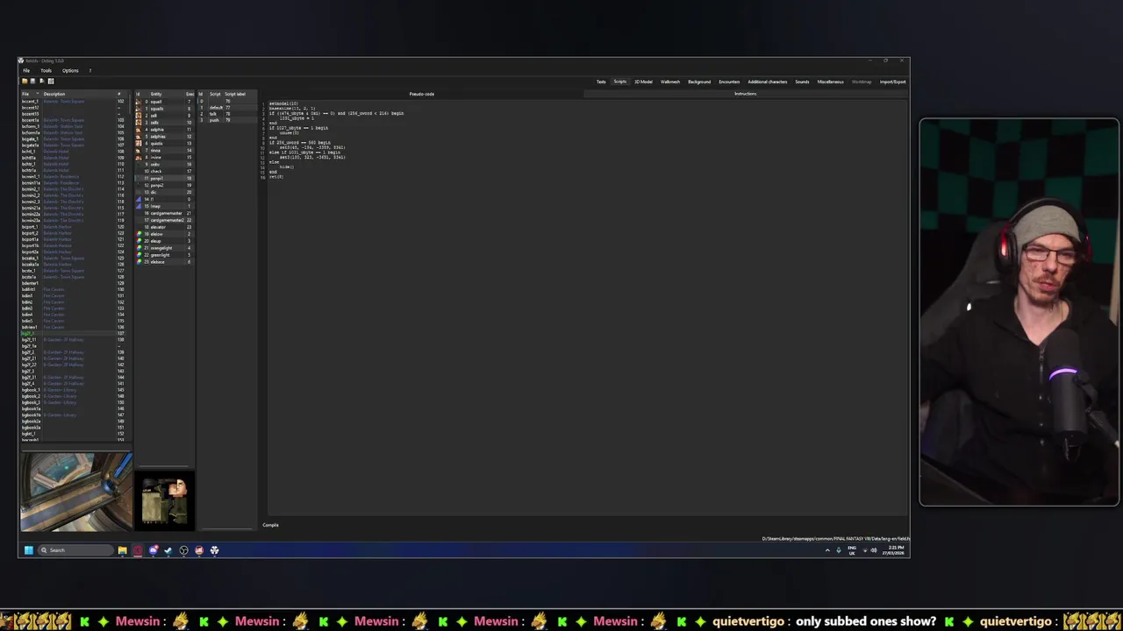1123x631 pixels.
Task: Click the fourth toolbar icon with grid
Action: pos(50,81)
